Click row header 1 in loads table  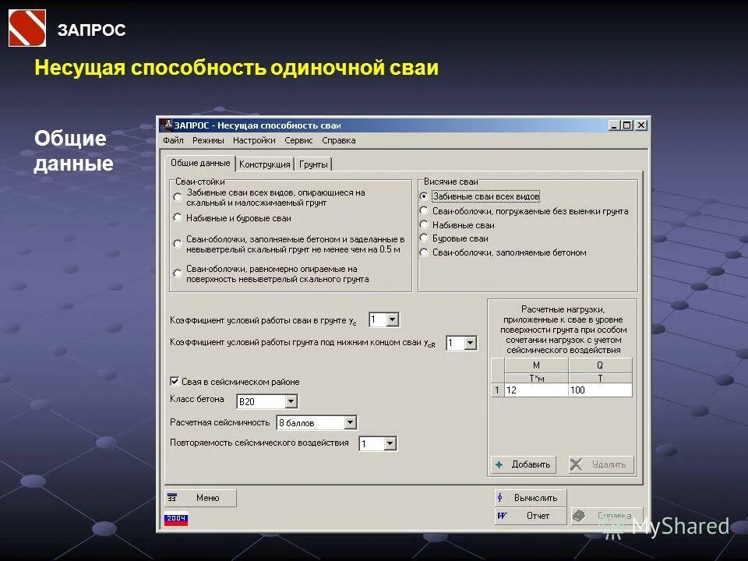point(497,390)
